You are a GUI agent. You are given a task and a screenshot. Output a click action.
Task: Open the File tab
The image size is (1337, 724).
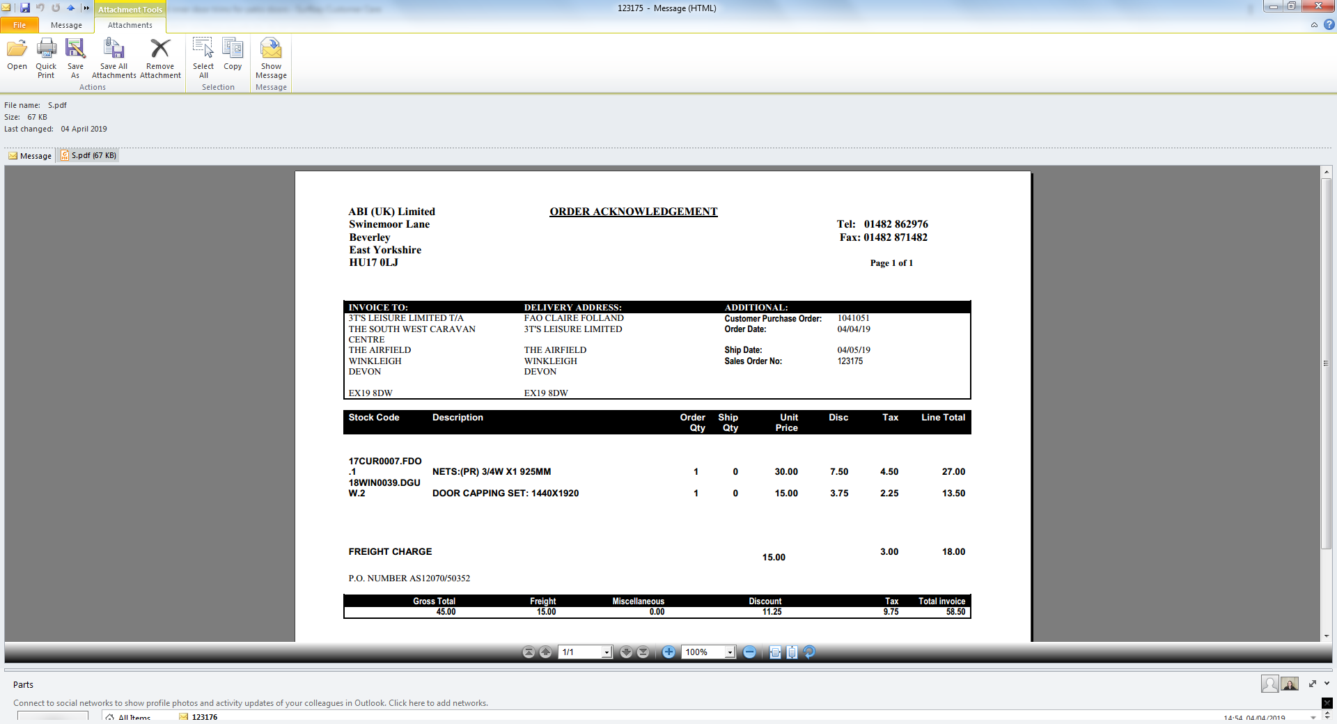click(19, 25)
